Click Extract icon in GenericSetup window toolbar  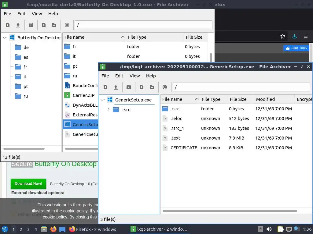click(129, 87)
